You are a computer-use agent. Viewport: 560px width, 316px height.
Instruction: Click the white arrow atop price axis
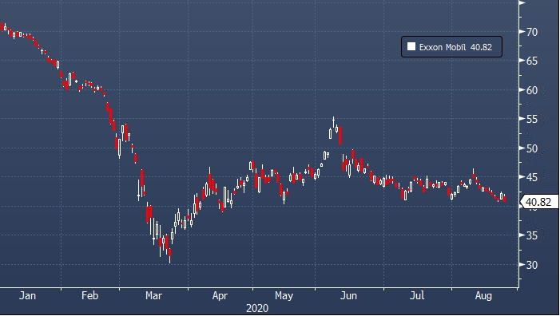[522, 2]
